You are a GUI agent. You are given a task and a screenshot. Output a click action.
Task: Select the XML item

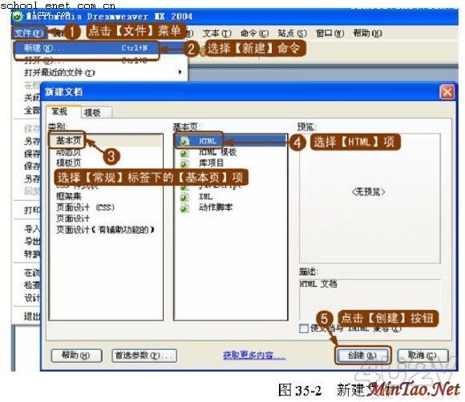point(205,196)
